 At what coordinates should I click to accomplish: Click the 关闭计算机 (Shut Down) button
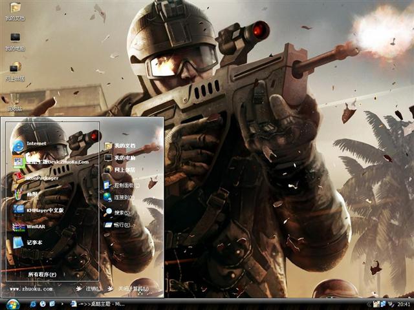click(128, 289)
